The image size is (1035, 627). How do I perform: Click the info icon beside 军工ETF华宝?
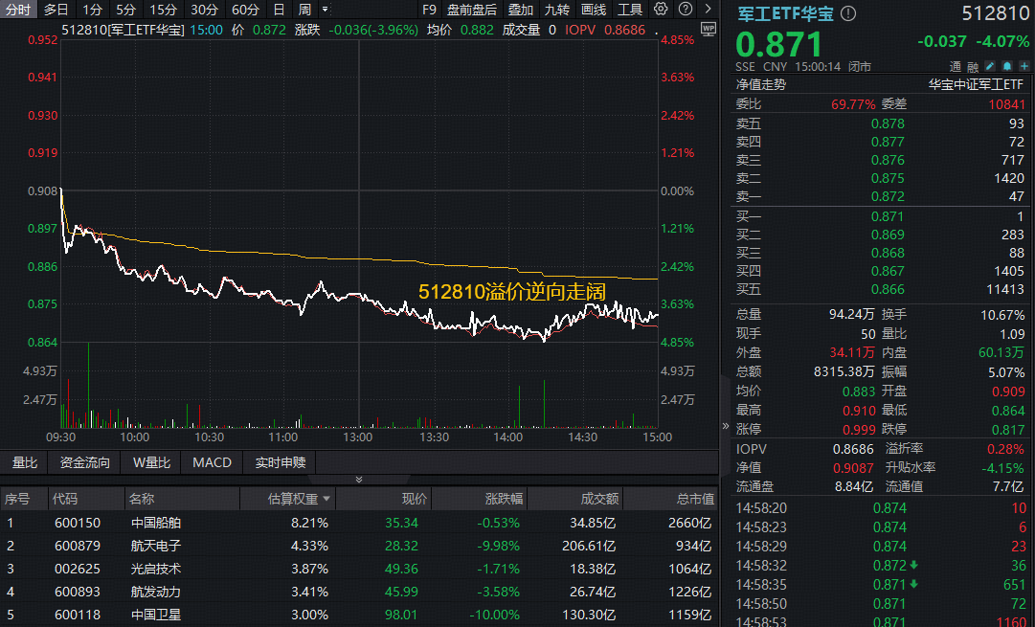point(848,14)
